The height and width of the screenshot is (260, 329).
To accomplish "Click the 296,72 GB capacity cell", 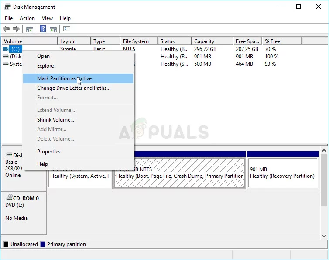I will pyautogui.click(x=205, y=49).
